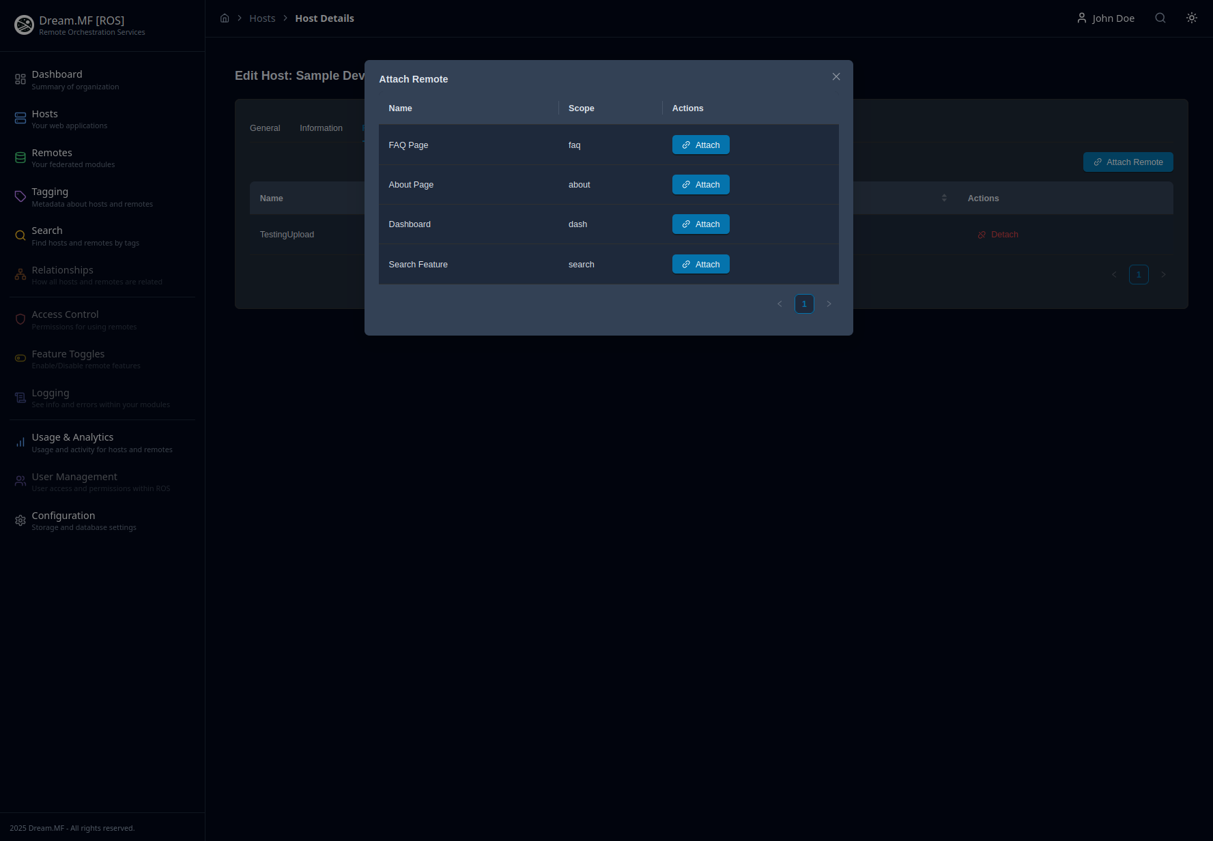This screenshot has width=1213, height=841.
Task: Click the home icon in breadcrumb
Action: (225, 18)
